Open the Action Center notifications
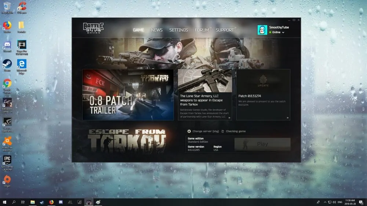The height and width of the screenshot is (206, 367). [x=361, y=202]
